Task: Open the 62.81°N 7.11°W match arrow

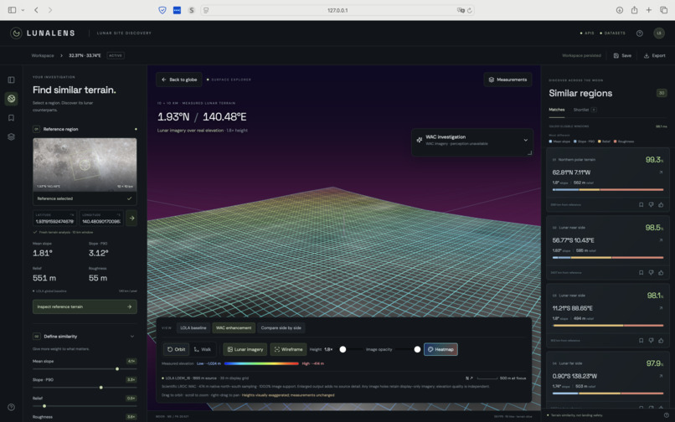Action: tap(661, 172)
